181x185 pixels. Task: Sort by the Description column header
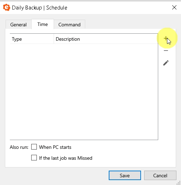(x=106, y=39)
